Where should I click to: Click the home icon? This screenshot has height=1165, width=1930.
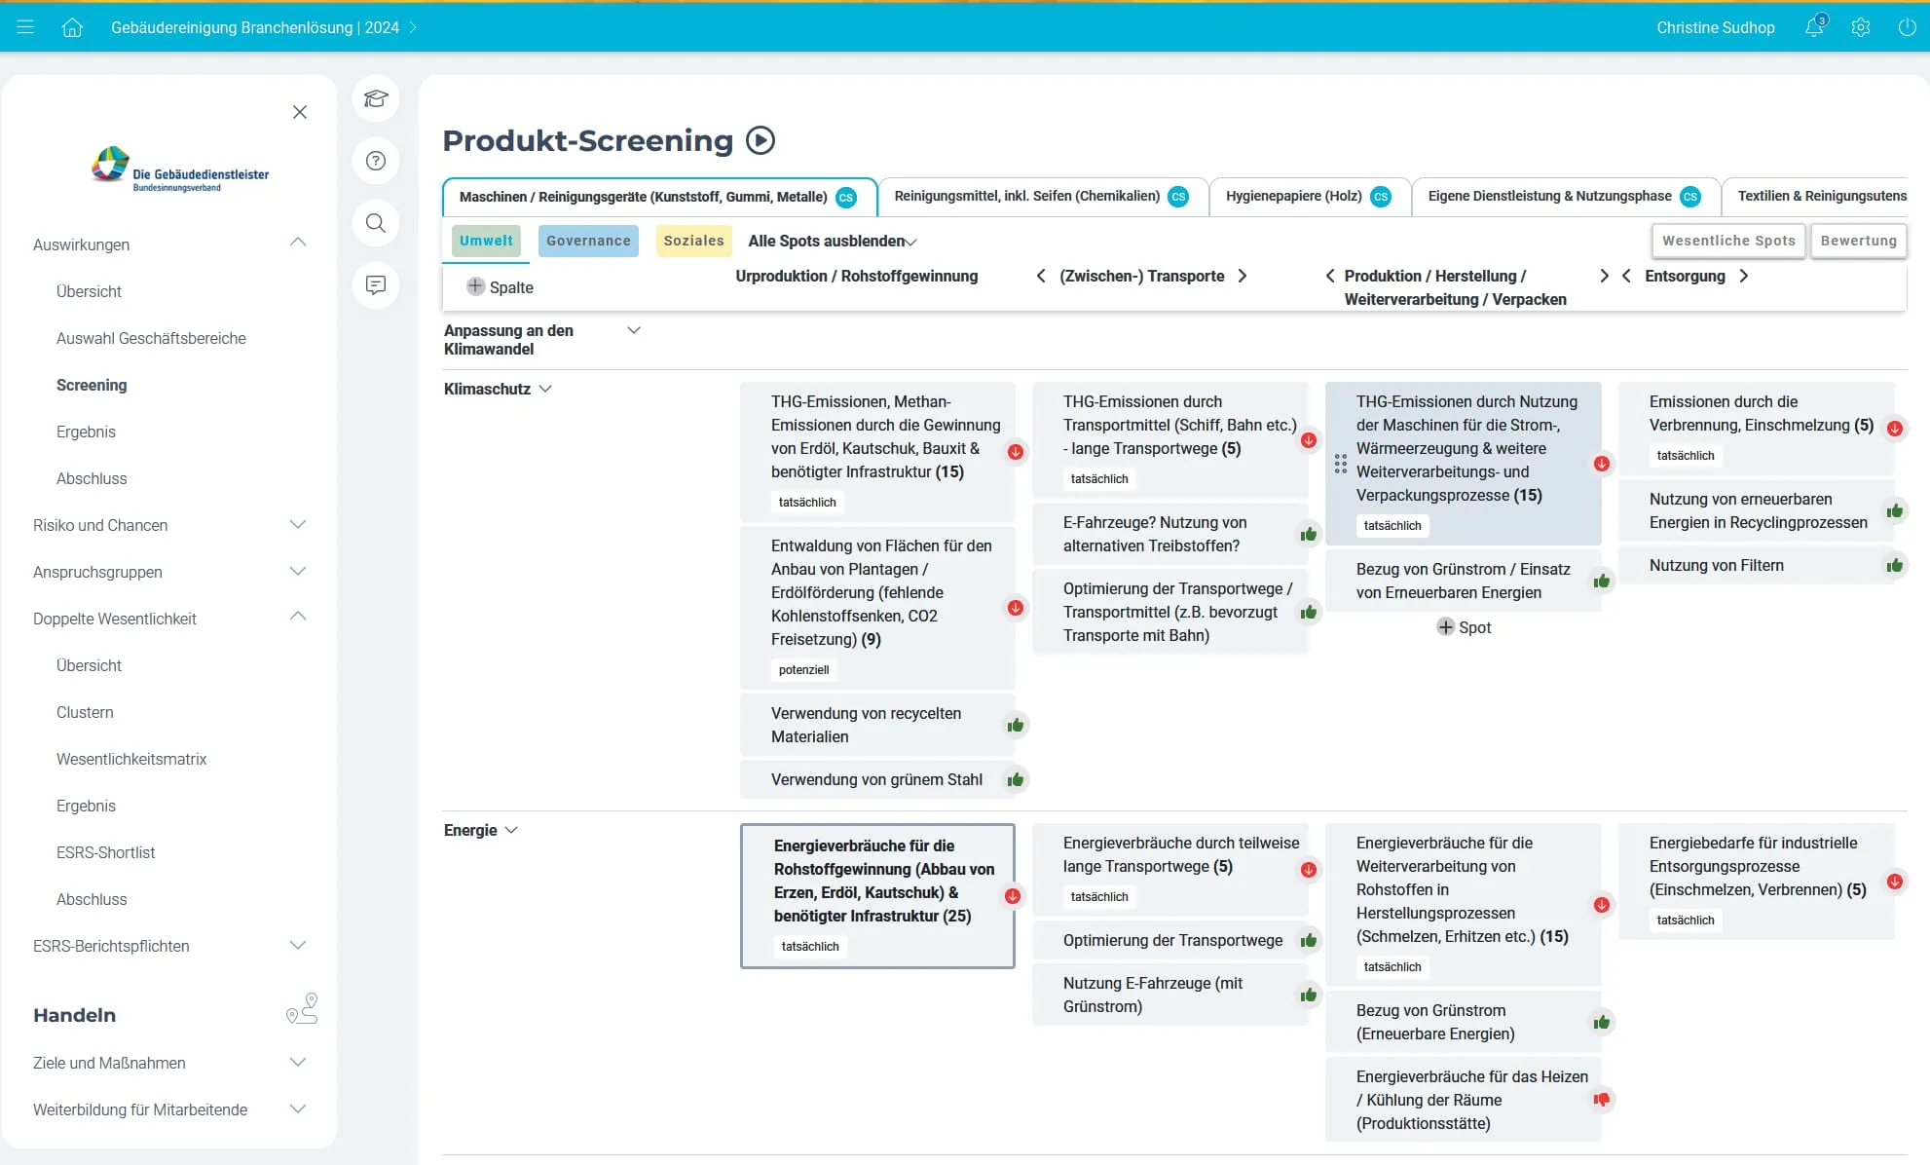pyautogui.click(x=72, y=27)
